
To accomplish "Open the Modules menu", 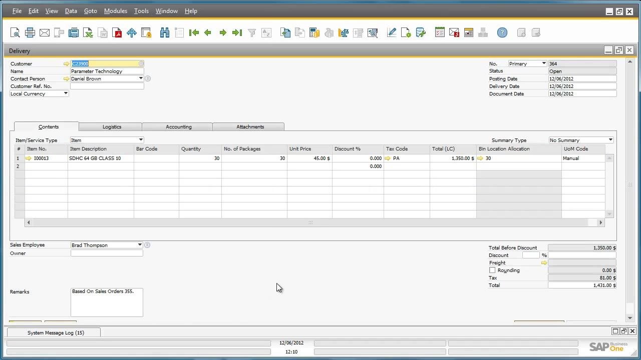I will [x=116, y=11].
